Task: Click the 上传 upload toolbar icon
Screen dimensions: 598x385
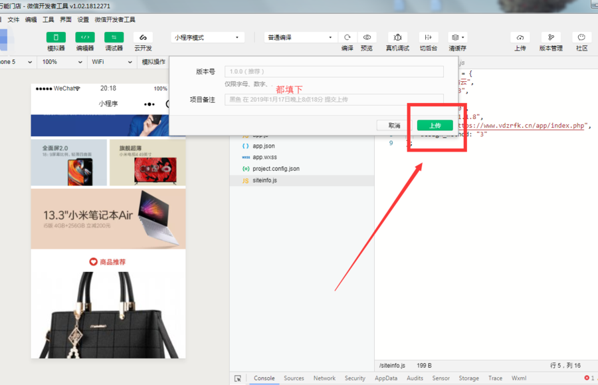Action: point(520,37)
